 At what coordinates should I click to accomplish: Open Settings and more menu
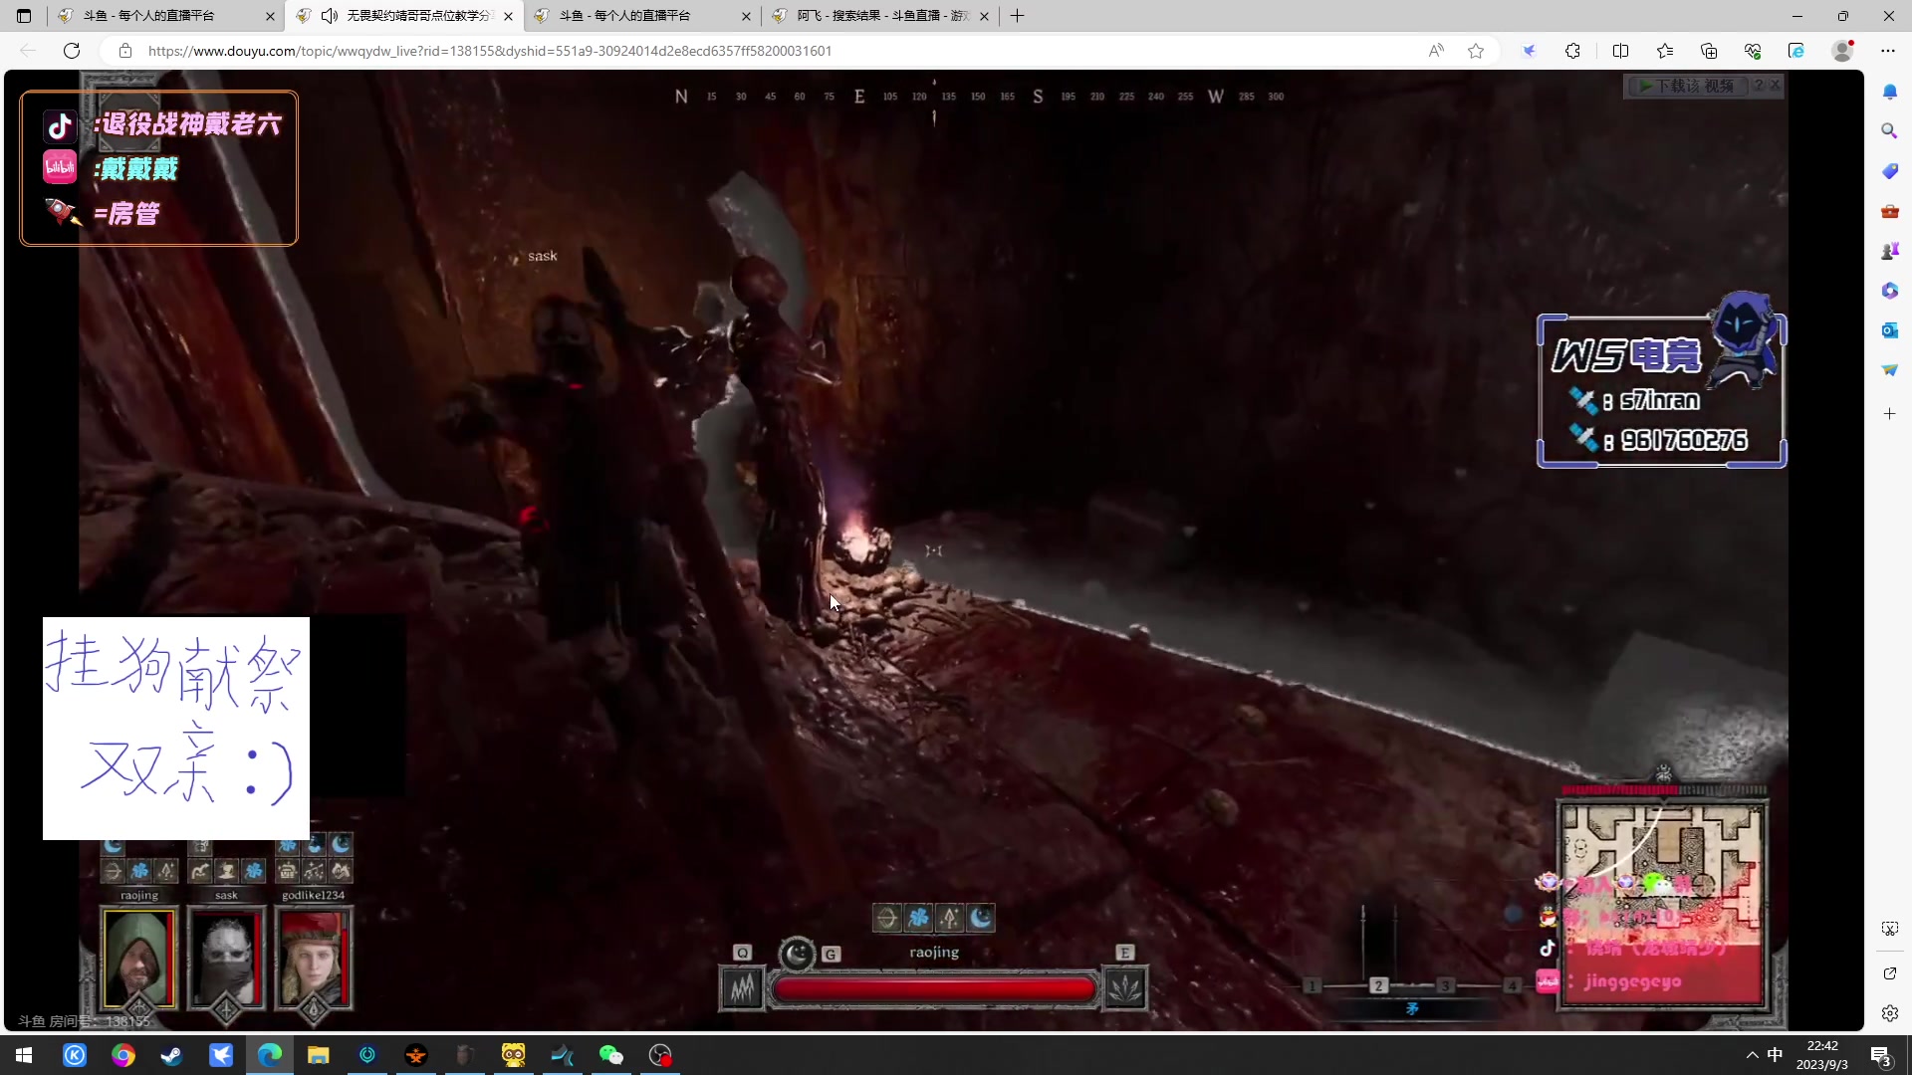(1888, 51)
